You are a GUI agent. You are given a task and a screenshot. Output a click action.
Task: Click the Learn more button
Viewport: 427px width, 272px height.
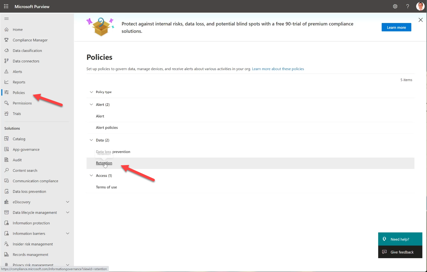396,27
